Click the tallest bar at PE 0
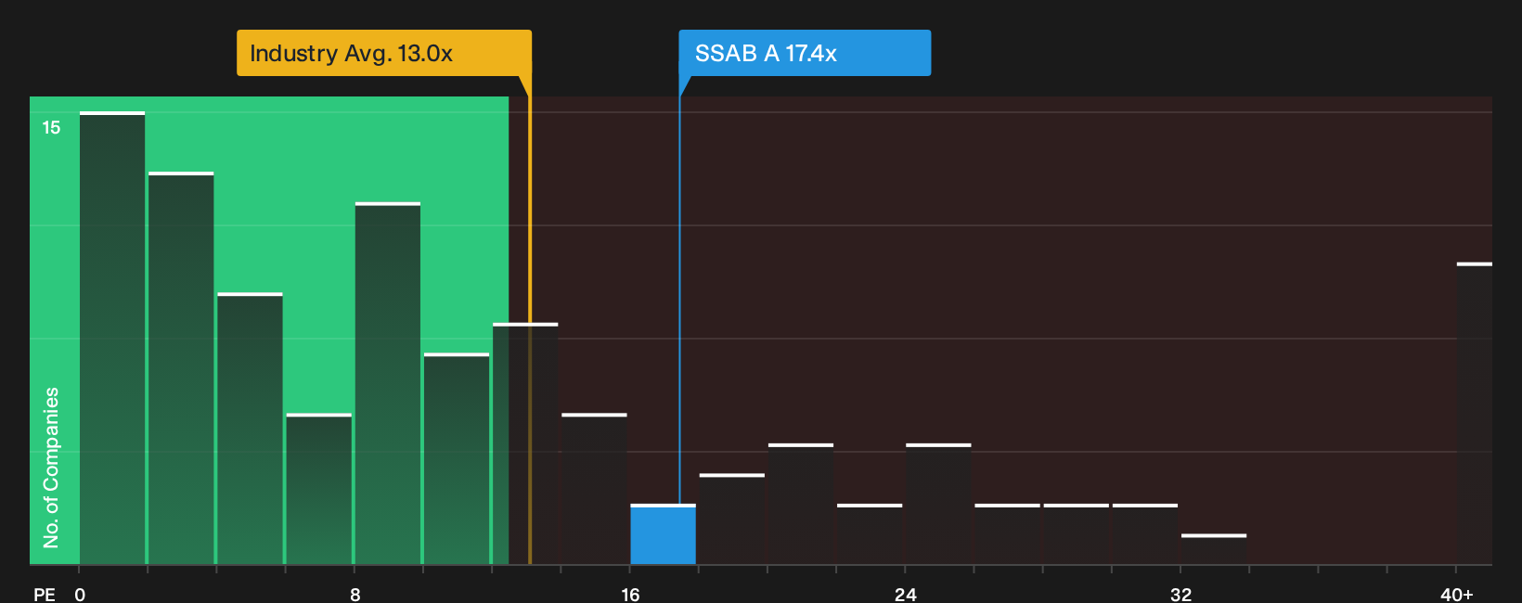The height and width of the screenshot is (603, 1522). tap(112, 338)
